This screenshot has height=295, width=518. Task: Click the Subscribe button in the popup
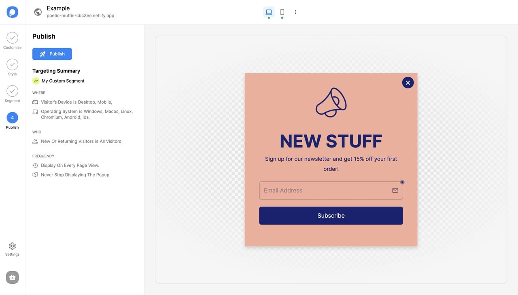pyautogui.click(x=331, y=215)
